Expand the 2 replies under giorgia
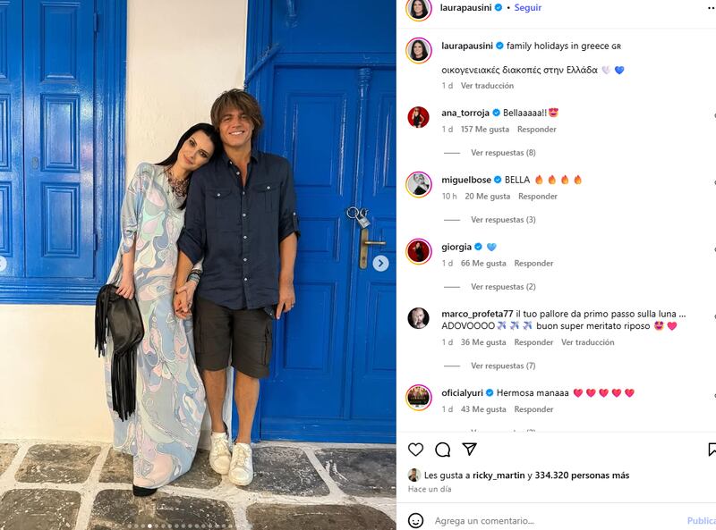716x530 pixels. pyautogui.click(x=503, y=287)
